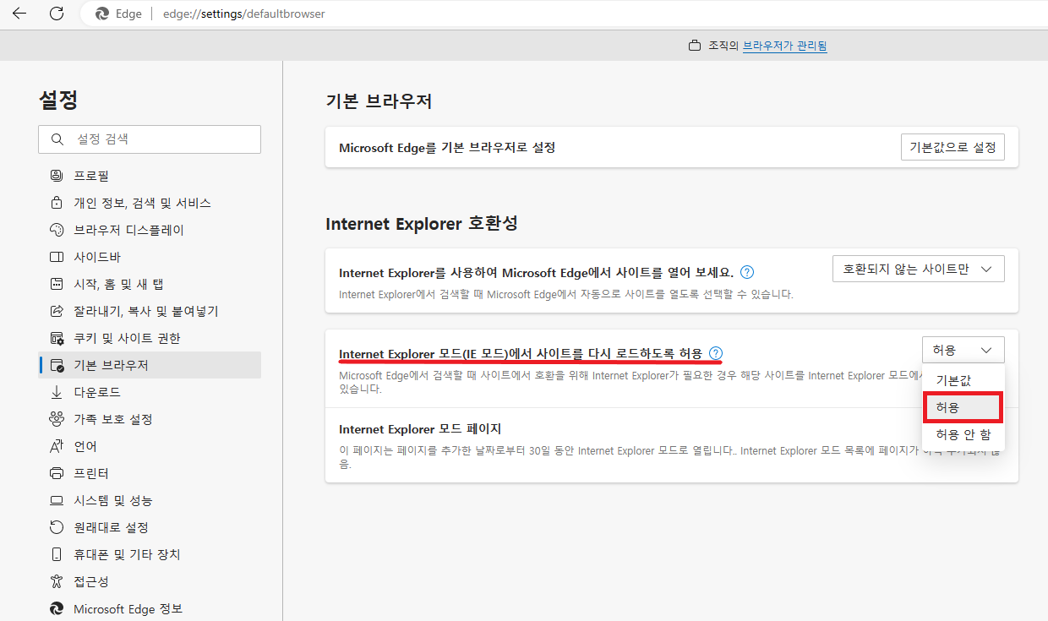Click the 프로필 profile icon
This screenshot has height=621, width=1048.
pyautogui.click(x=57, y=176)
